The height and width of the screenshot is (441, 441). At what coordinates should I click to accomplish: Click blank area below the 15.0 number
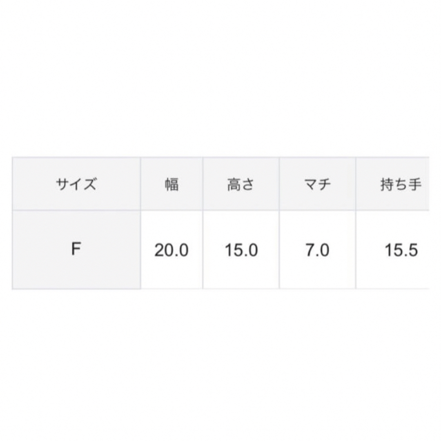[x=241, y=273]
